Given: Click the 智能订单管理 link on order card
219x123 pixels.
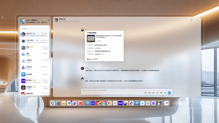Looking at the screenshot, I should pyautogui.click(x=93, y=59).
